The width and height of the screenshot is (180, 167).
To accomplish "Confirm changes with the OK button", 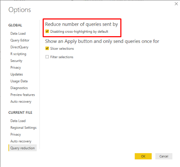I will 143,156.
